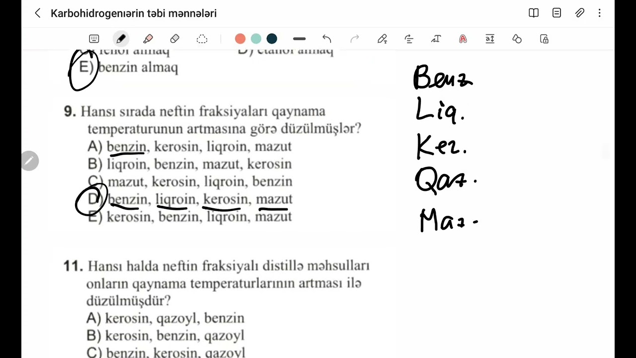The image size is (636, 358).
Task: Tap the note title Karbohidrogenlərin təbi mənnələri
Action: pos(134,13)
